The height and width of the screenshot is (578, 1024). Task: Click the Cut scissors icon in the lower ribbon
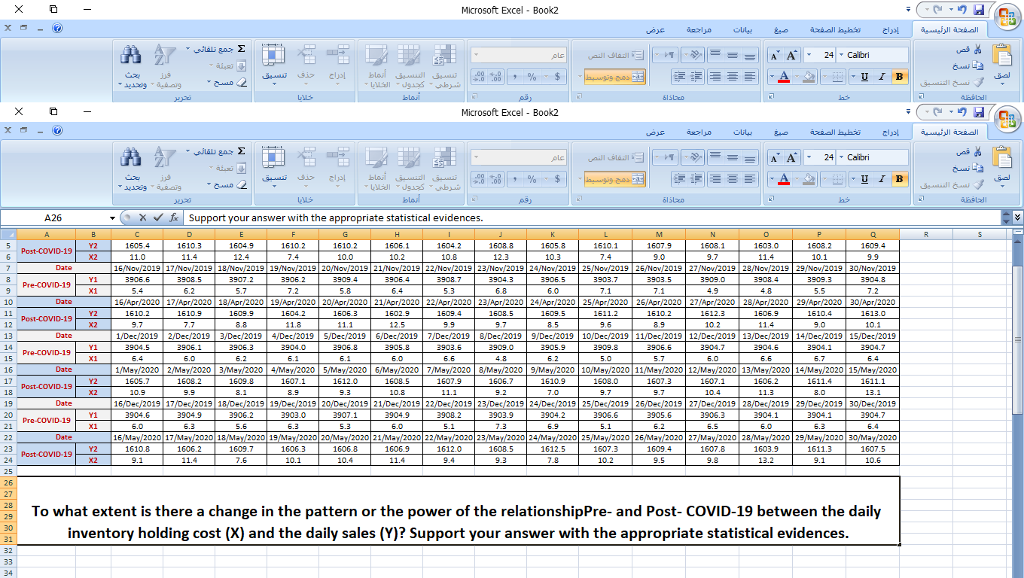pos(977,153)
